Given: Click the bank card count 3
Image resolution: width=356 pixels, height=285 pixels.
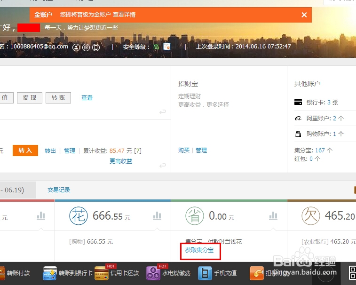Looking at the screenshot, I should [x=329, y=103].
